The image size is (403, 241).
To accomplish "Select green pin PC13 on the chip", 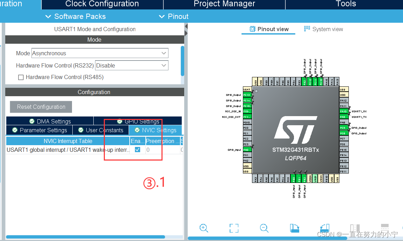I will coord(247,95).
